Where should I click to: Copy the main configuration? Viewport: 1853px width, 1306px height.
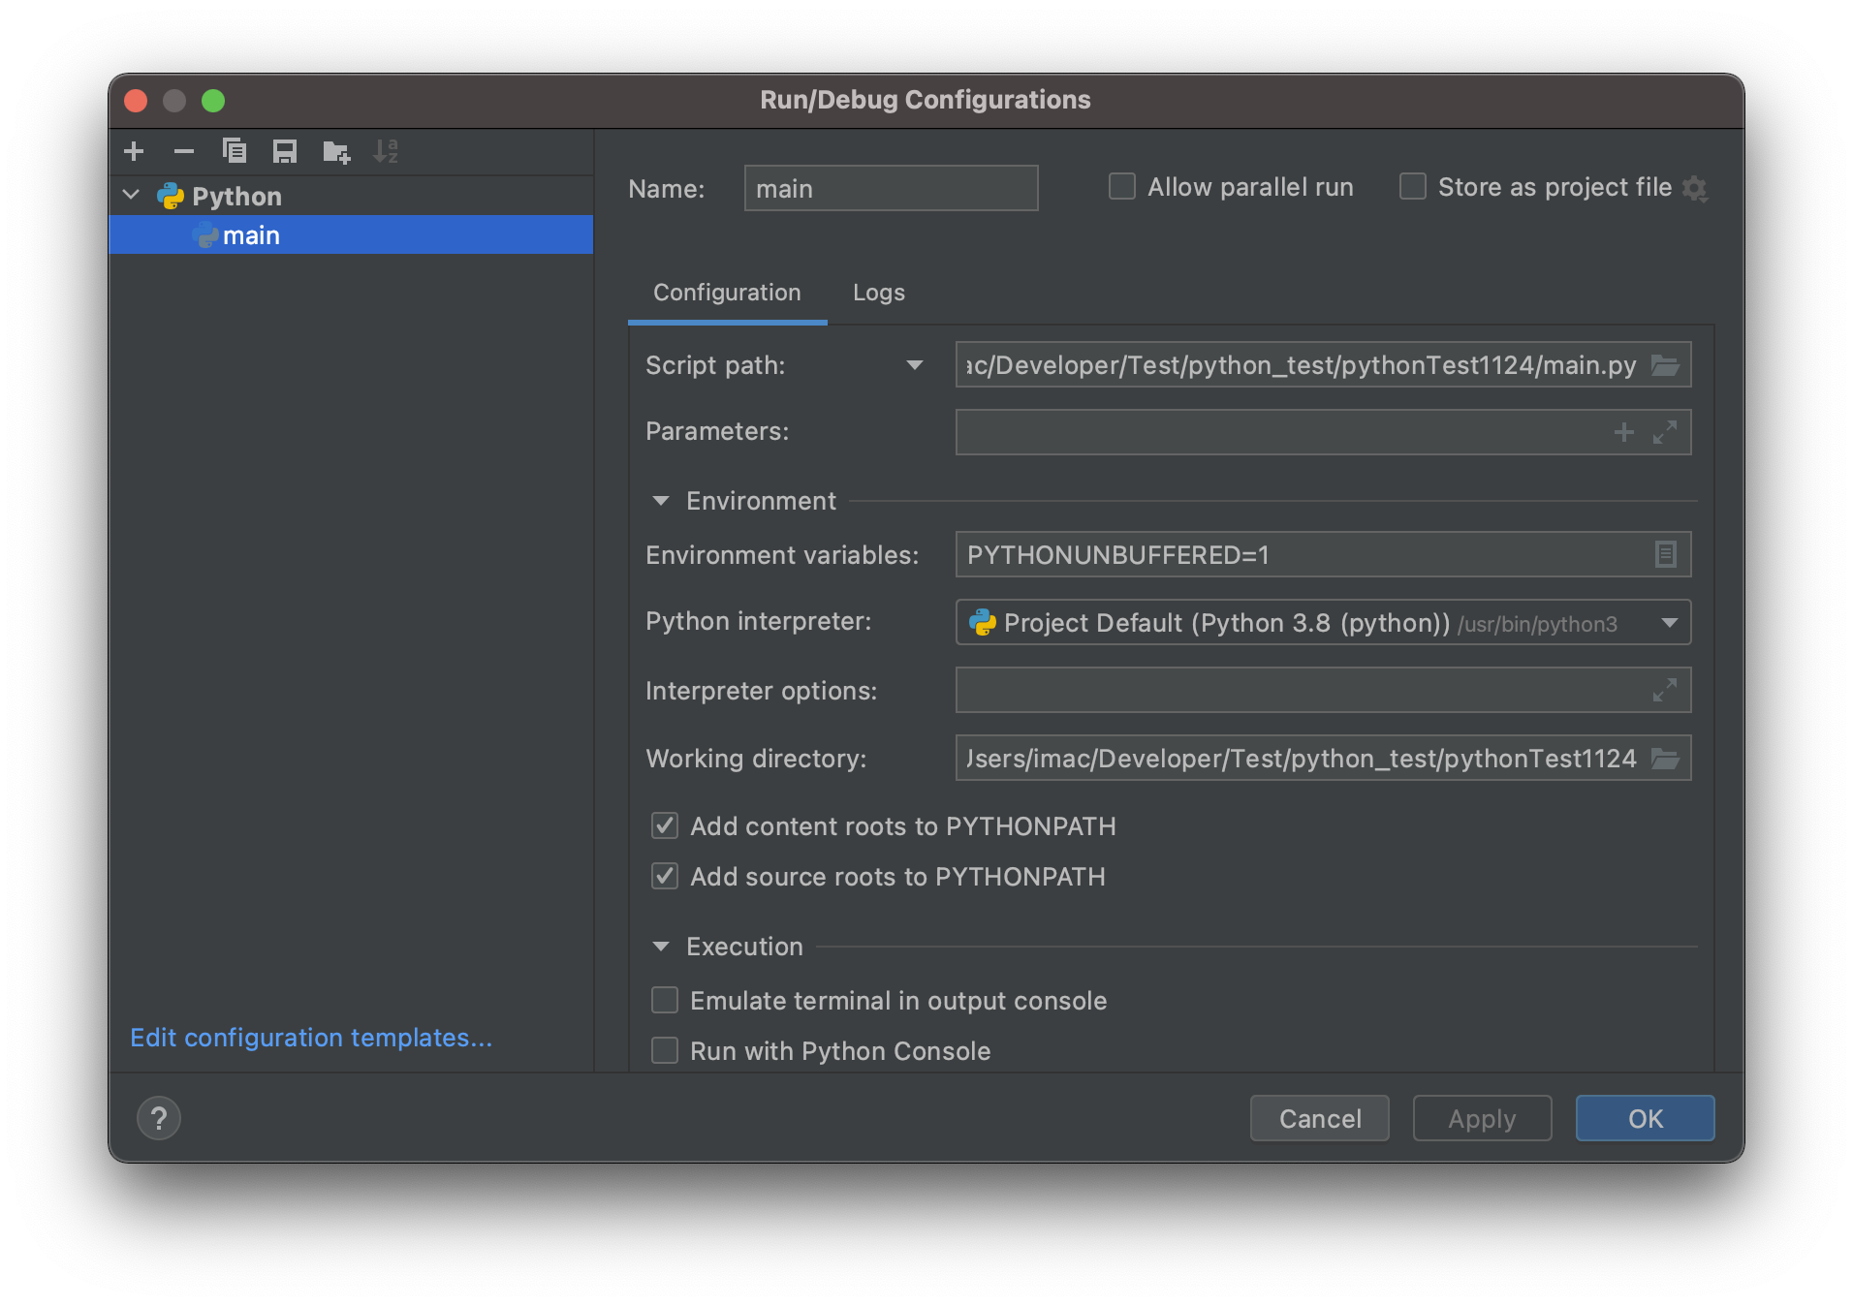pos(234,151)
